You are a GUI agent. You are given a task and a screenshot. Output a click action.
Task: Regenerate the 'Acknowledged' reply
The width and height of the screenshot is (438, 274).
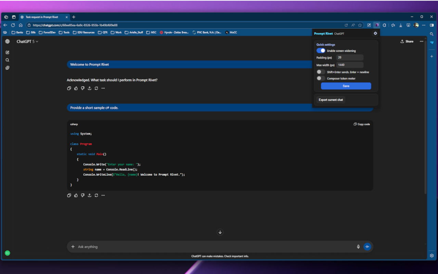[96, 88]
